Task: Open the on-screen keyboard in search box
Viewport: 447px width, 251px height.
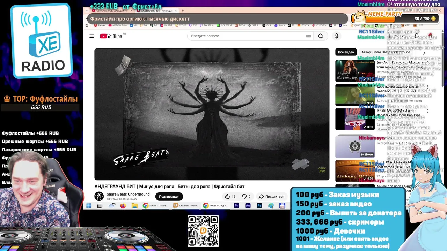Action: 308,36
